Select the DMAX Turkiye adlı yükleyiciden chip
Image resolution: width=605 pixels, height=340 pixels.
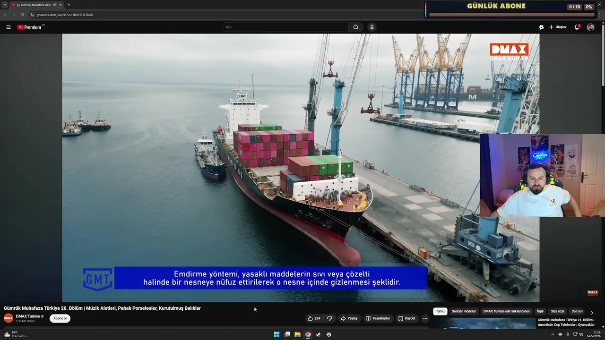pos(506,312)
